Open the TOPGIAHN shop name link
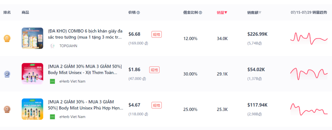 click(x=68, y=46)
